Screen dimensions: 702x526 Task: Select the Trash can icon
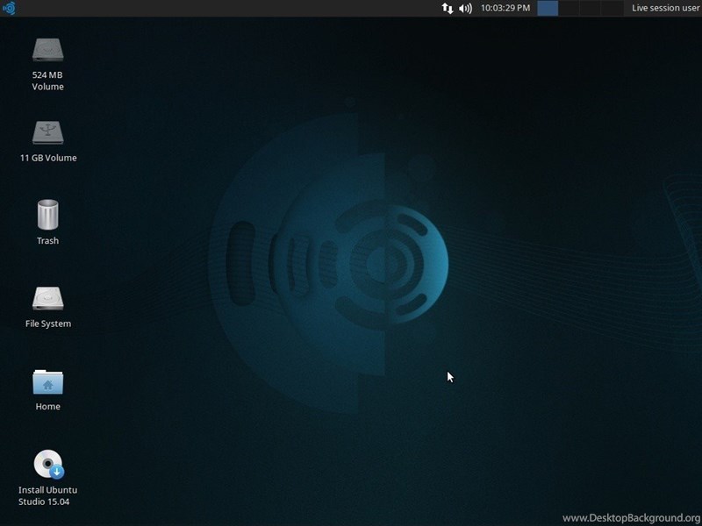48,215
